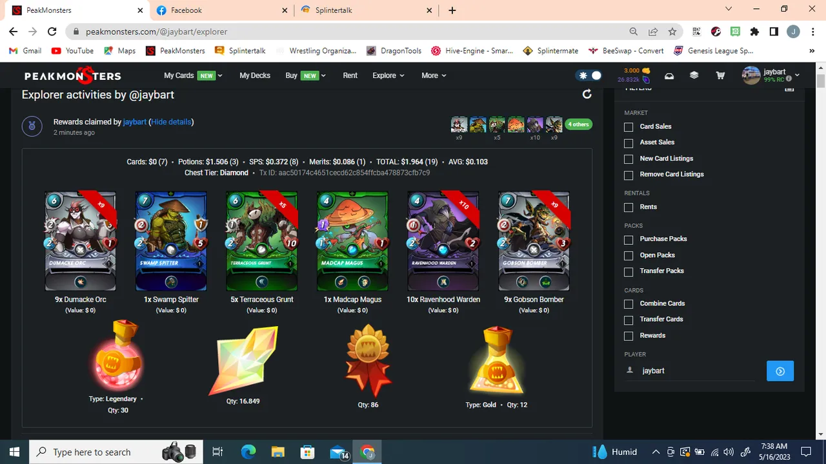This screenshot has height=464, width=826.
Task: Submit the player filter with the blue arrow button
Action: point(780,371)
